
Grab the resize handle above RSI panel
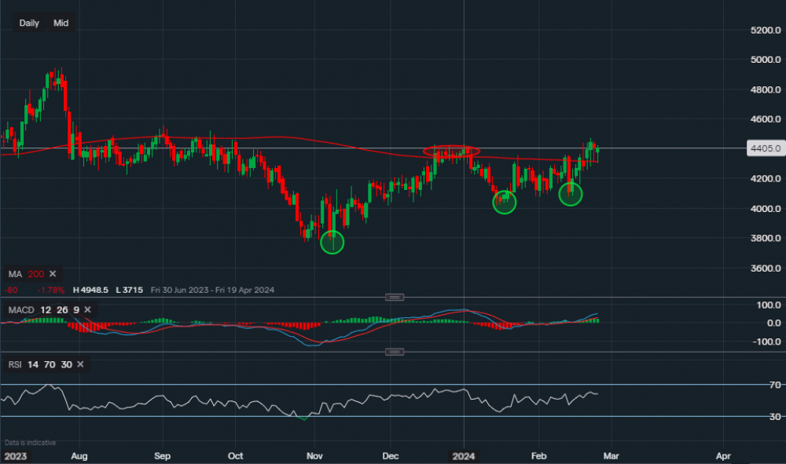(395, 351)
